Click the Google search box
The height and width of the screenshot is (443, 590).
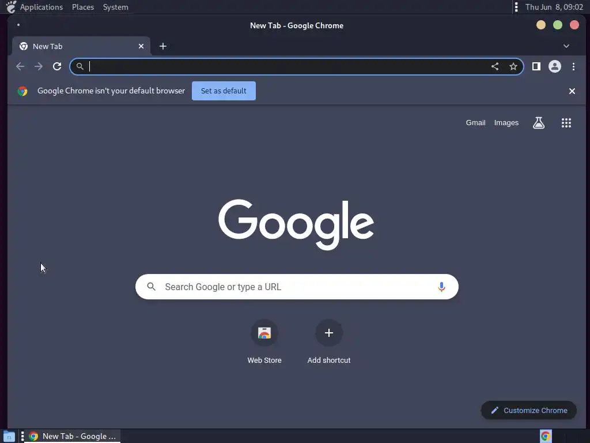click(297, 287)
